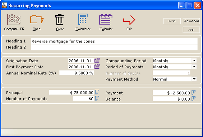
Task: Click the Open label under folder
Action: pyautogui.click(x=37, y=29)
